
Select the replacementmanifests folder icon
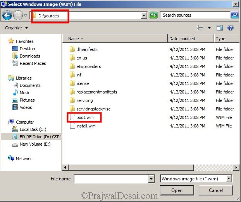(x=72, y=92)
